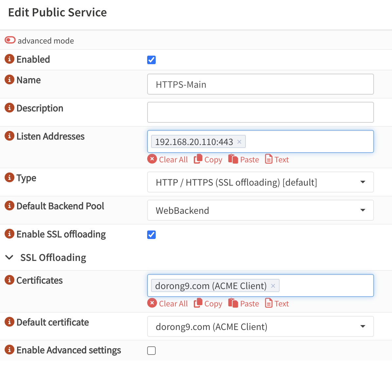392x366 pixels.
Task: Click the help icon beside Default Backend Pool
Action: pyautogui.click(x=10, y=206)
